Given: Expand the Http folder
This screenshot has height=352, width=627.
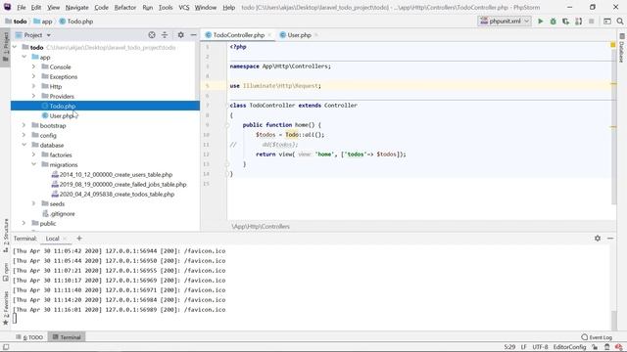Looking at the screenshot, I should (34, 86).
